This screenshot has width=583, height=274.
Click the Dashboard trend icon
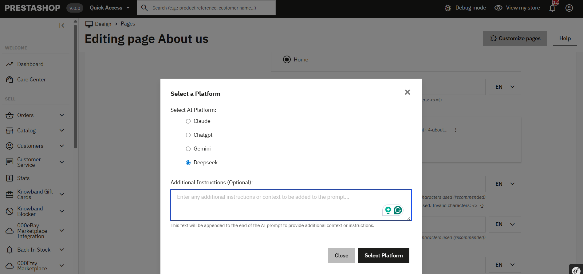[x=10, y=64]
